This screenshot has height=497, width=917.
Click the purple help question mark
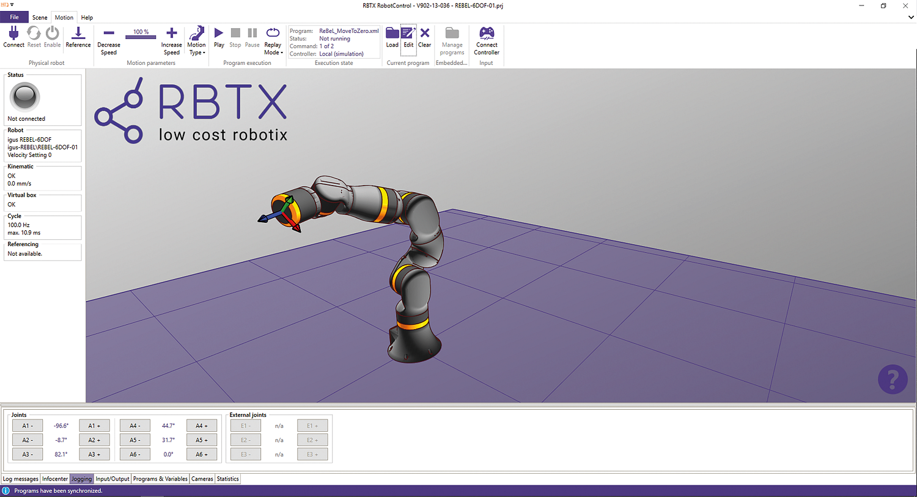[x=893, y=379]
